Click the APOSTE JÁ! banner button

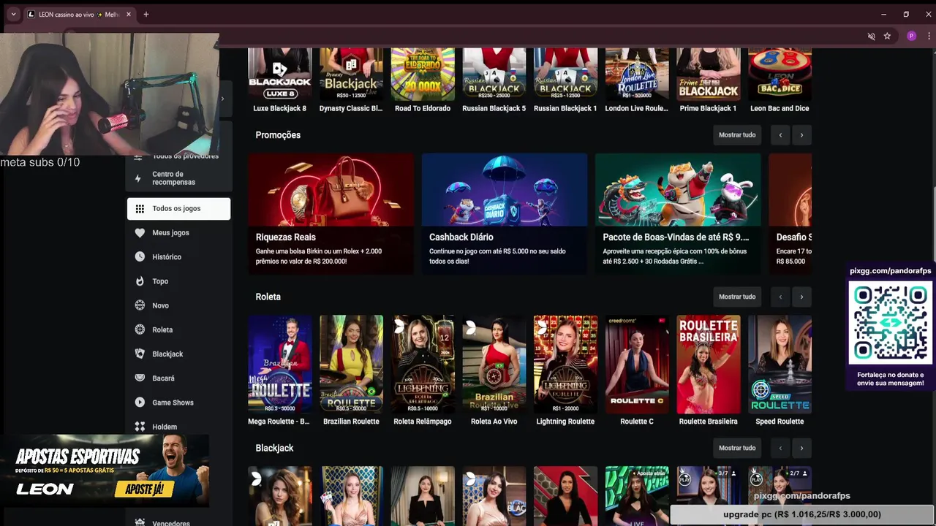tap(144, 489)
